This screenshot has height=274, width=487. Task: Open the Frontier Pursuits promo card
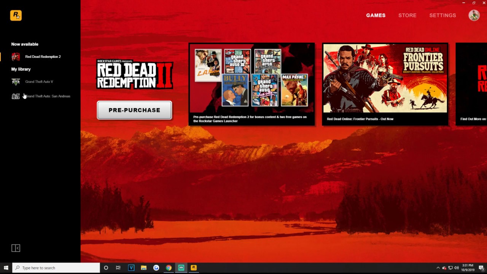(385, 84)
